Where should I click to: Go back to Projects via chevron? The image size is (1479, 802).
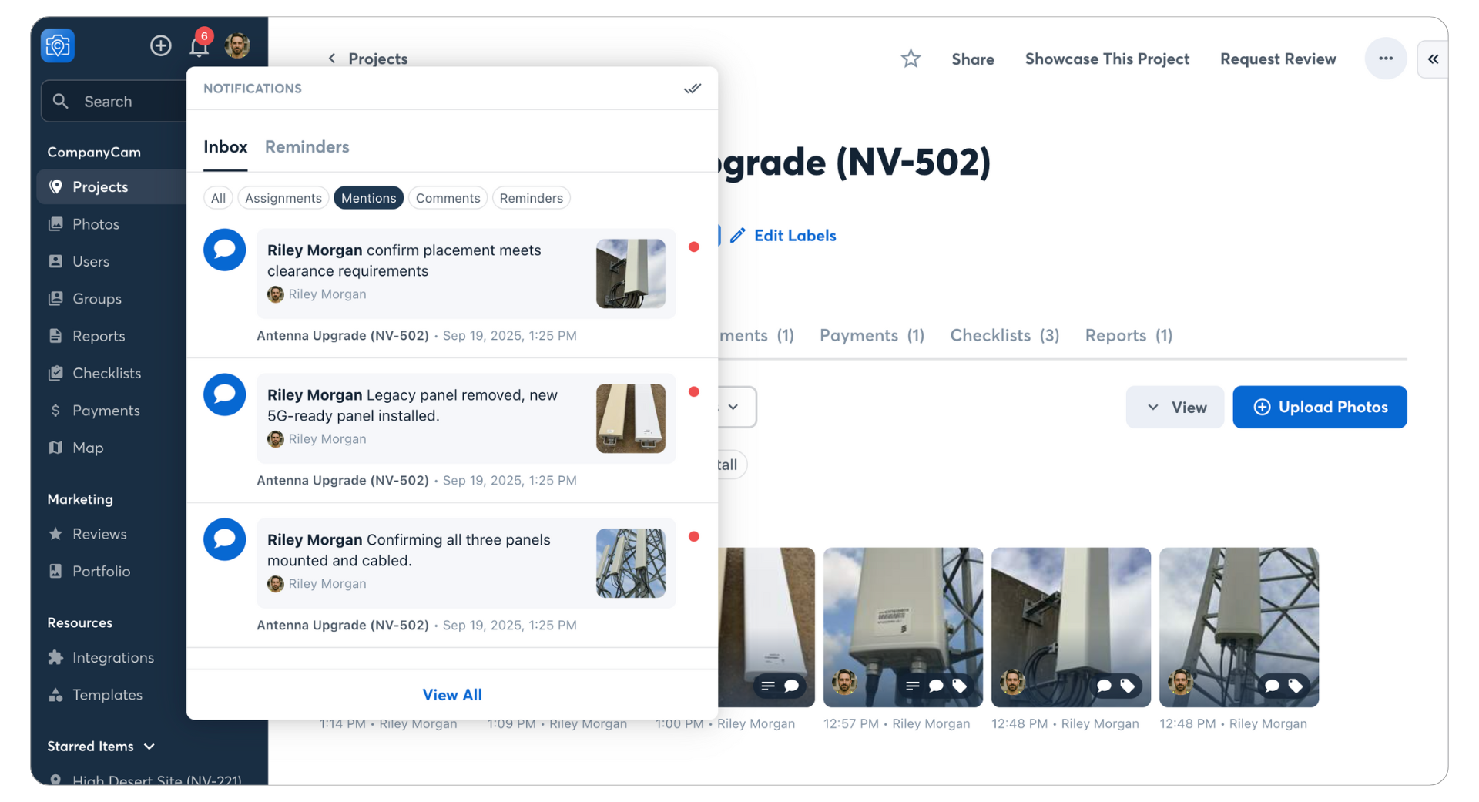[332, 59]
